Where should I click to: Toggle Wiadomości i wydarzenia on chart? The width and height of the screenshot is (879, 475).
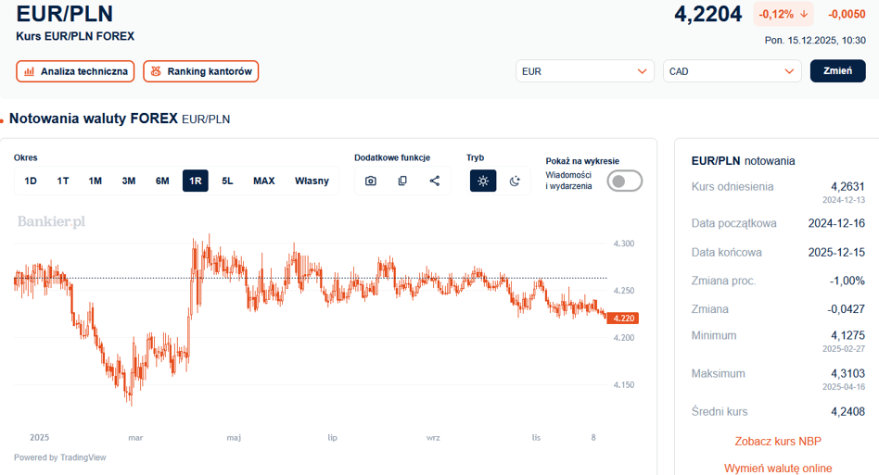[x=624, y=181]
